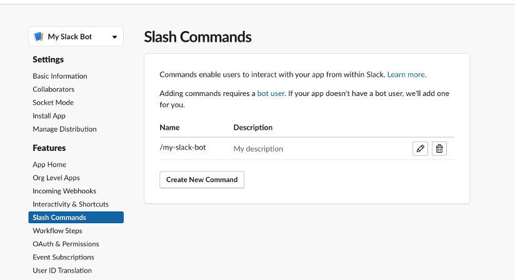Open App Home feature
Image resolution: width=515 pixels, height=280 pixels.
49,165
